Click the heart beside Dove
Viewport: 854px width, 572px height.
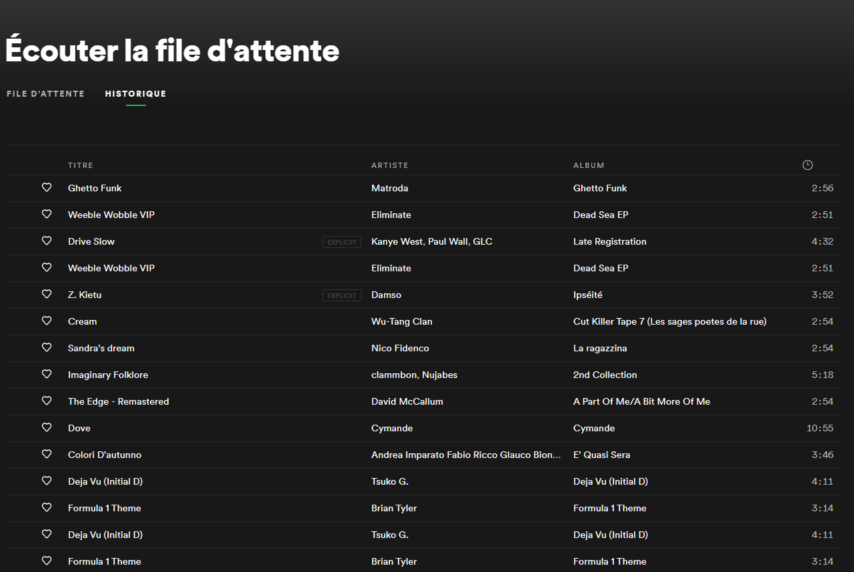tap(47, 428)
